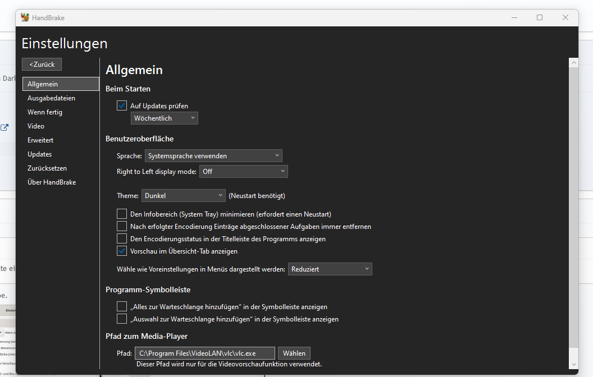Viewport: 593px width, 377px height.
Task: Click the 'Wählen' path browse button
Action: coord(294,353)
